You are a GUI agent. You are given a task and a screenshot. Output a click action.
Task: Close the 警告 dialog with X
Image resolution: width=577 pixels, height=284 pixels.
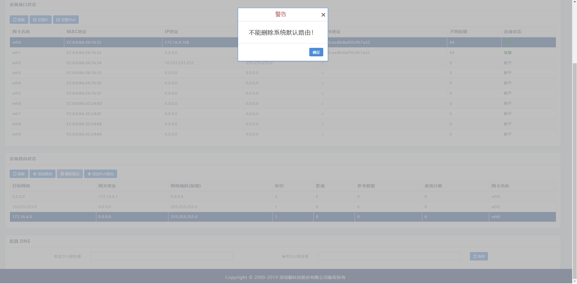point(323,15)
